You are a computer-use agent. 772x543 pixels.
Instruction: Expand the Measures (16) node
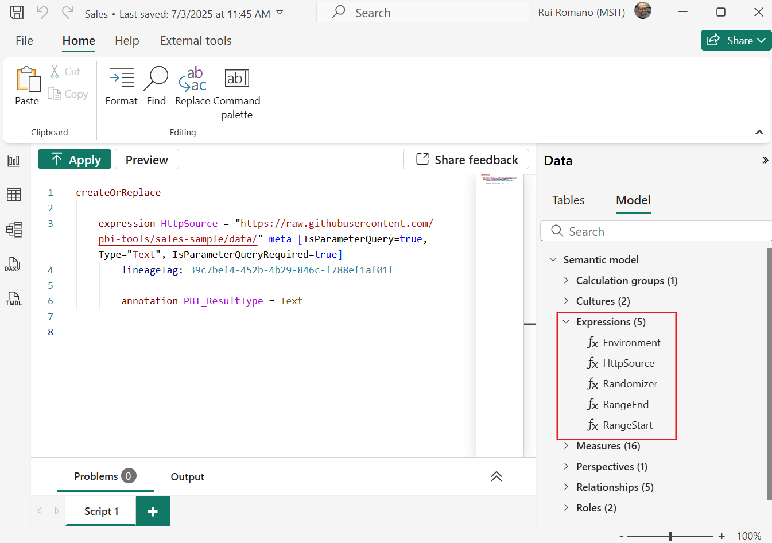566,446
